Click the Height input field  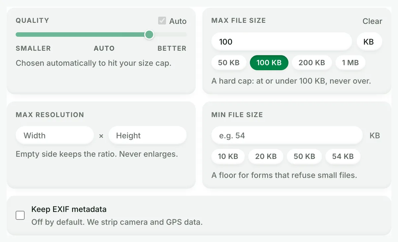tap(148, 135)
